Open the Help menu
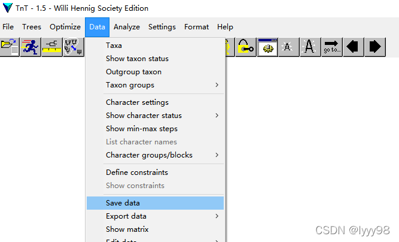 (225, 27)
